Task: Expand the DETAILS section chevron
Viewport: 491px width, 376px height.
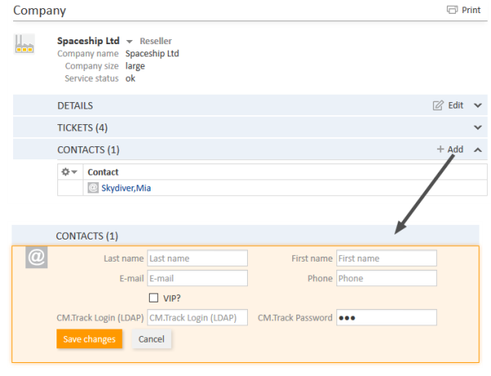Action: pyautogui.click(x=478, y=105)
